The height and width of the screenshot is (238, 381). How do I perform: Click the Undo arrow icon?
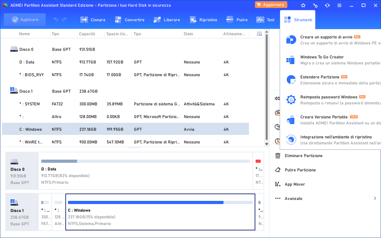pos(56,20)
